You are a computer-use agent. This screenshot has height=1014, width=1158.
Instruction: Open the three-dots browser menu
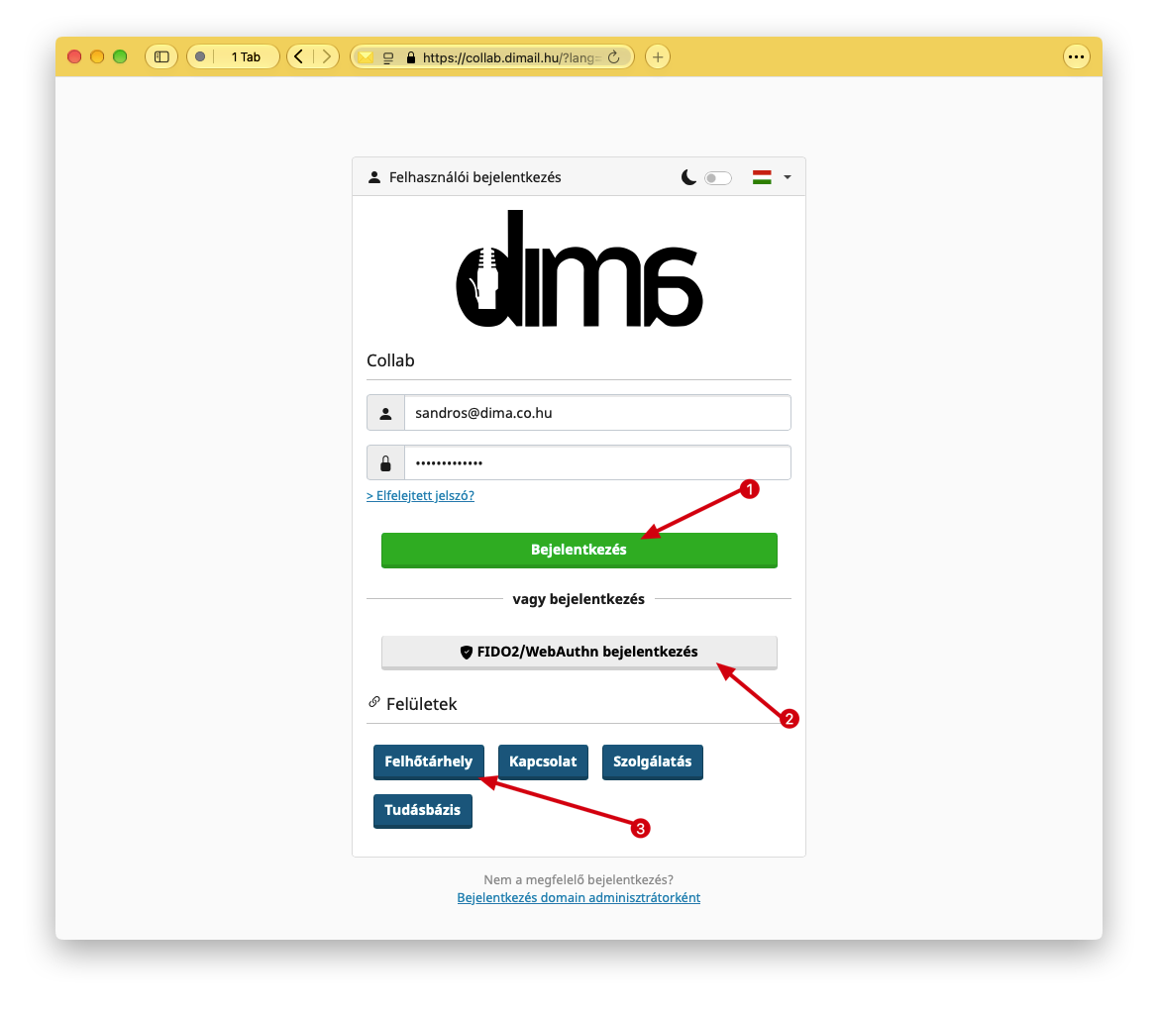tap(1076, 56)
